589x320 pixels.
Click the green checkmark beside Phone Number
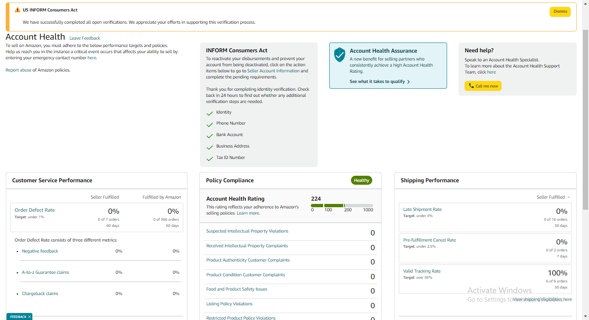click(210, 124)
